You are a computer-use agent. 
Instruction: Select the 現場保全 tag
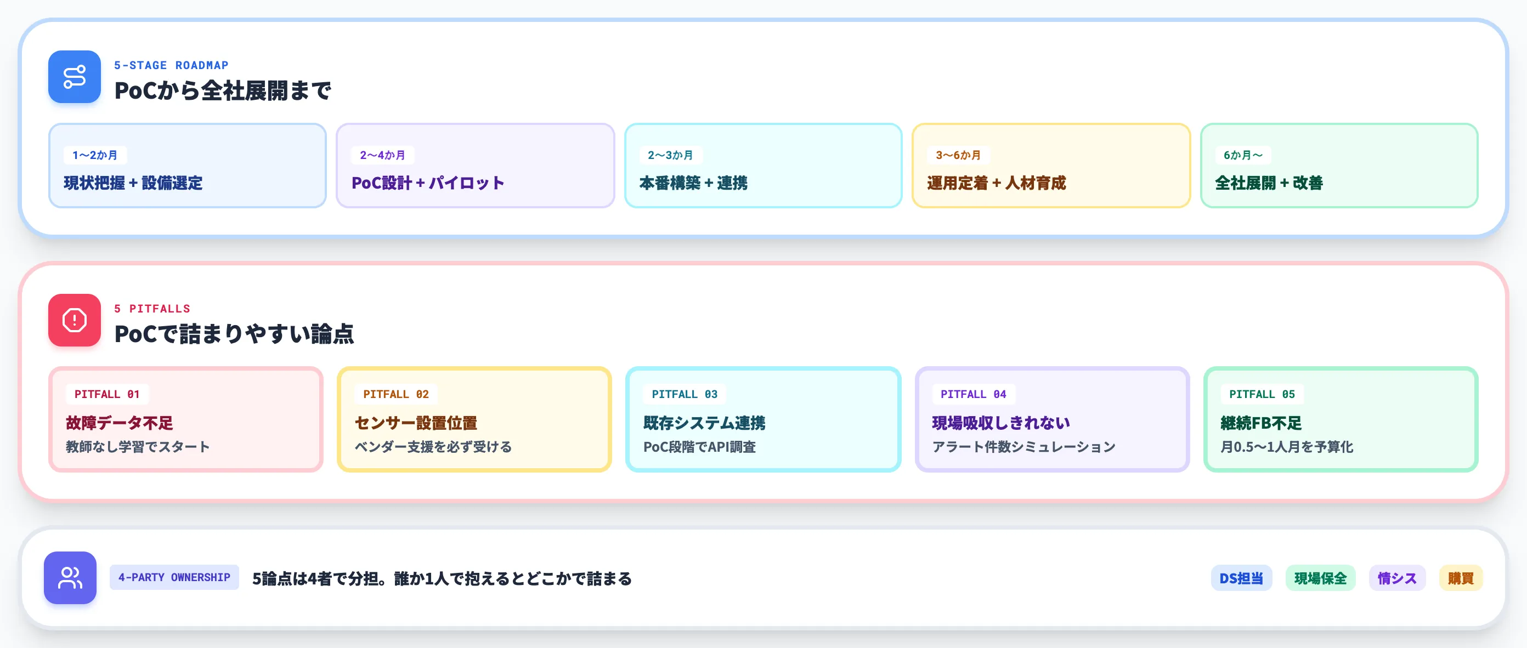point(1320,578)
